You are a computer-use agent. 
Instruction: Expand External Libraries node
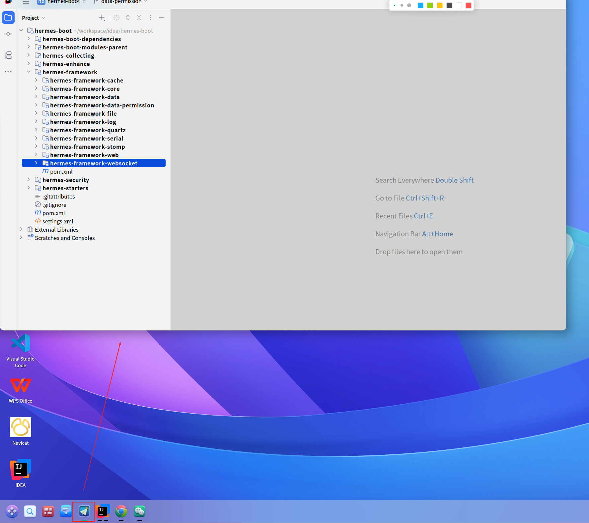21,229
